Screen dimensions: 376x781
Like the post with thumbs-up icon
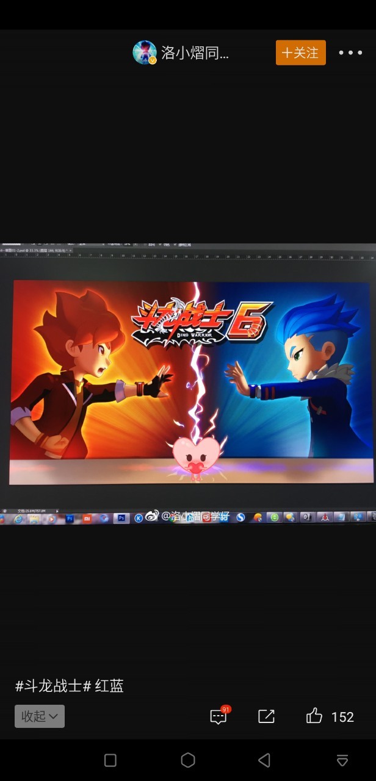(314, 716)
